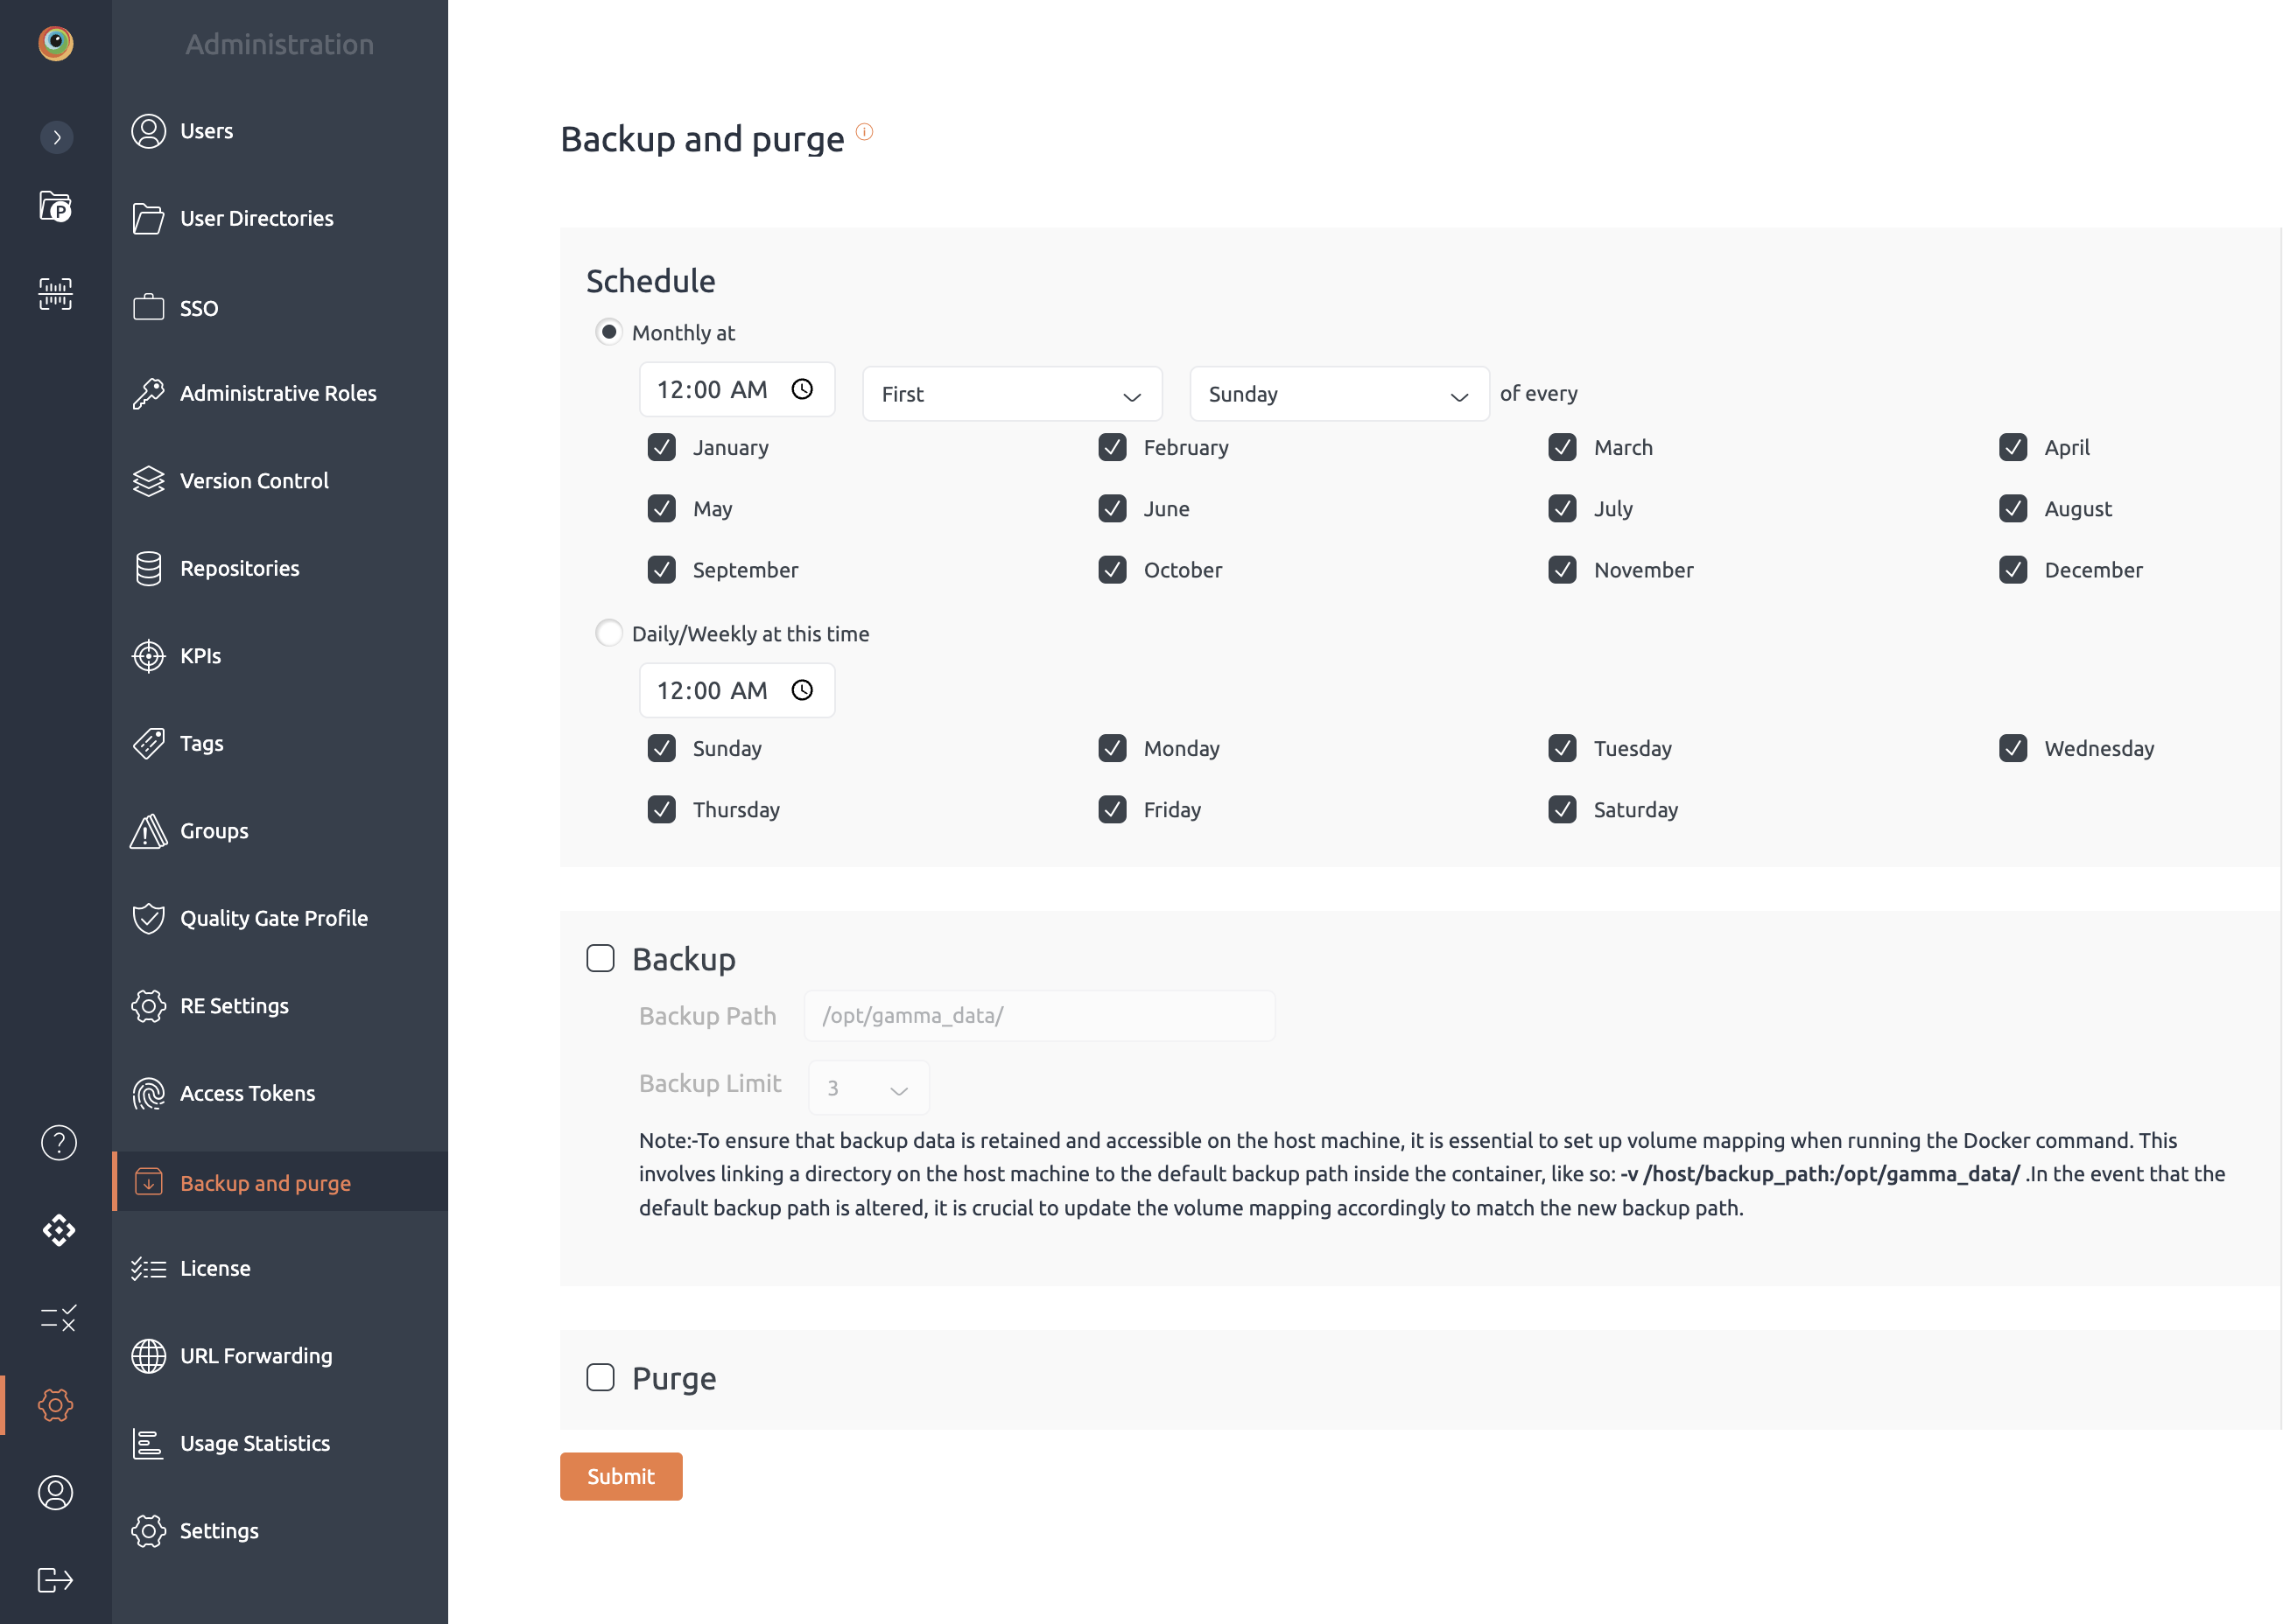Go to Quality Gate Profile menu item
Screen dimensions: 2283x1624
pos(273,918)
